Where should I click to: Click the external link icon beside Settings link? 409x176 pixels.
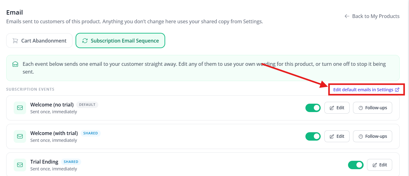397,90
